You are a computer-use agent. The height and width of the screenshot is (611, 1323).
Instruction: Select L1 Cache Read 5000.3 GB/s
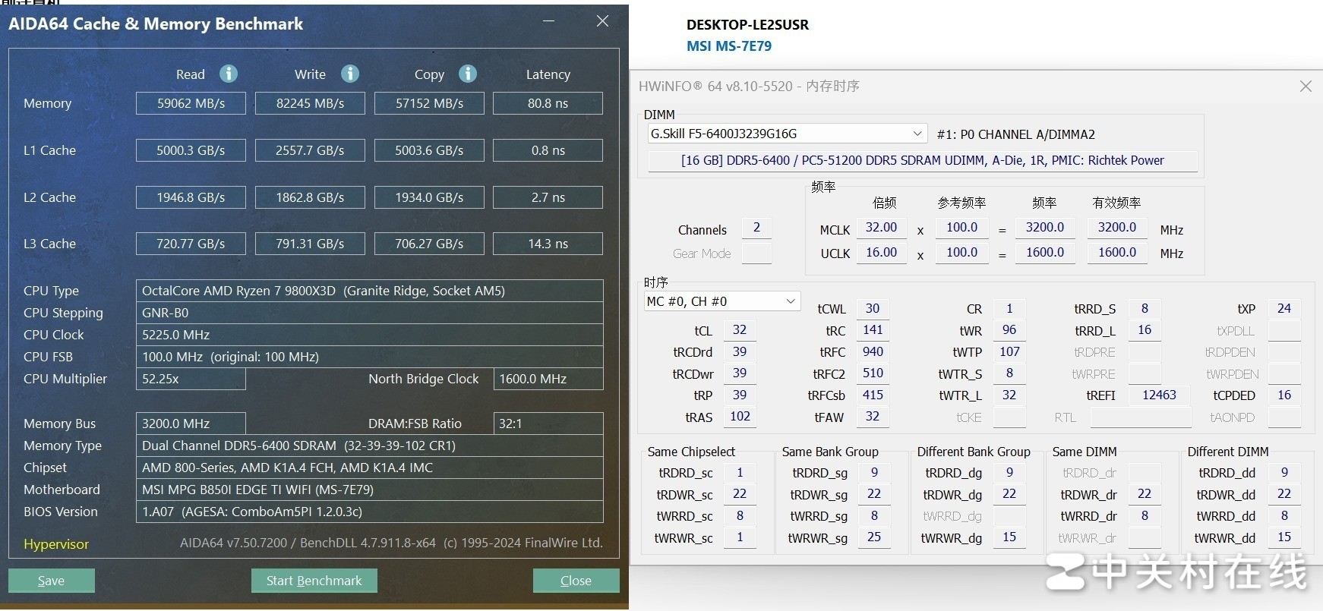191,150
